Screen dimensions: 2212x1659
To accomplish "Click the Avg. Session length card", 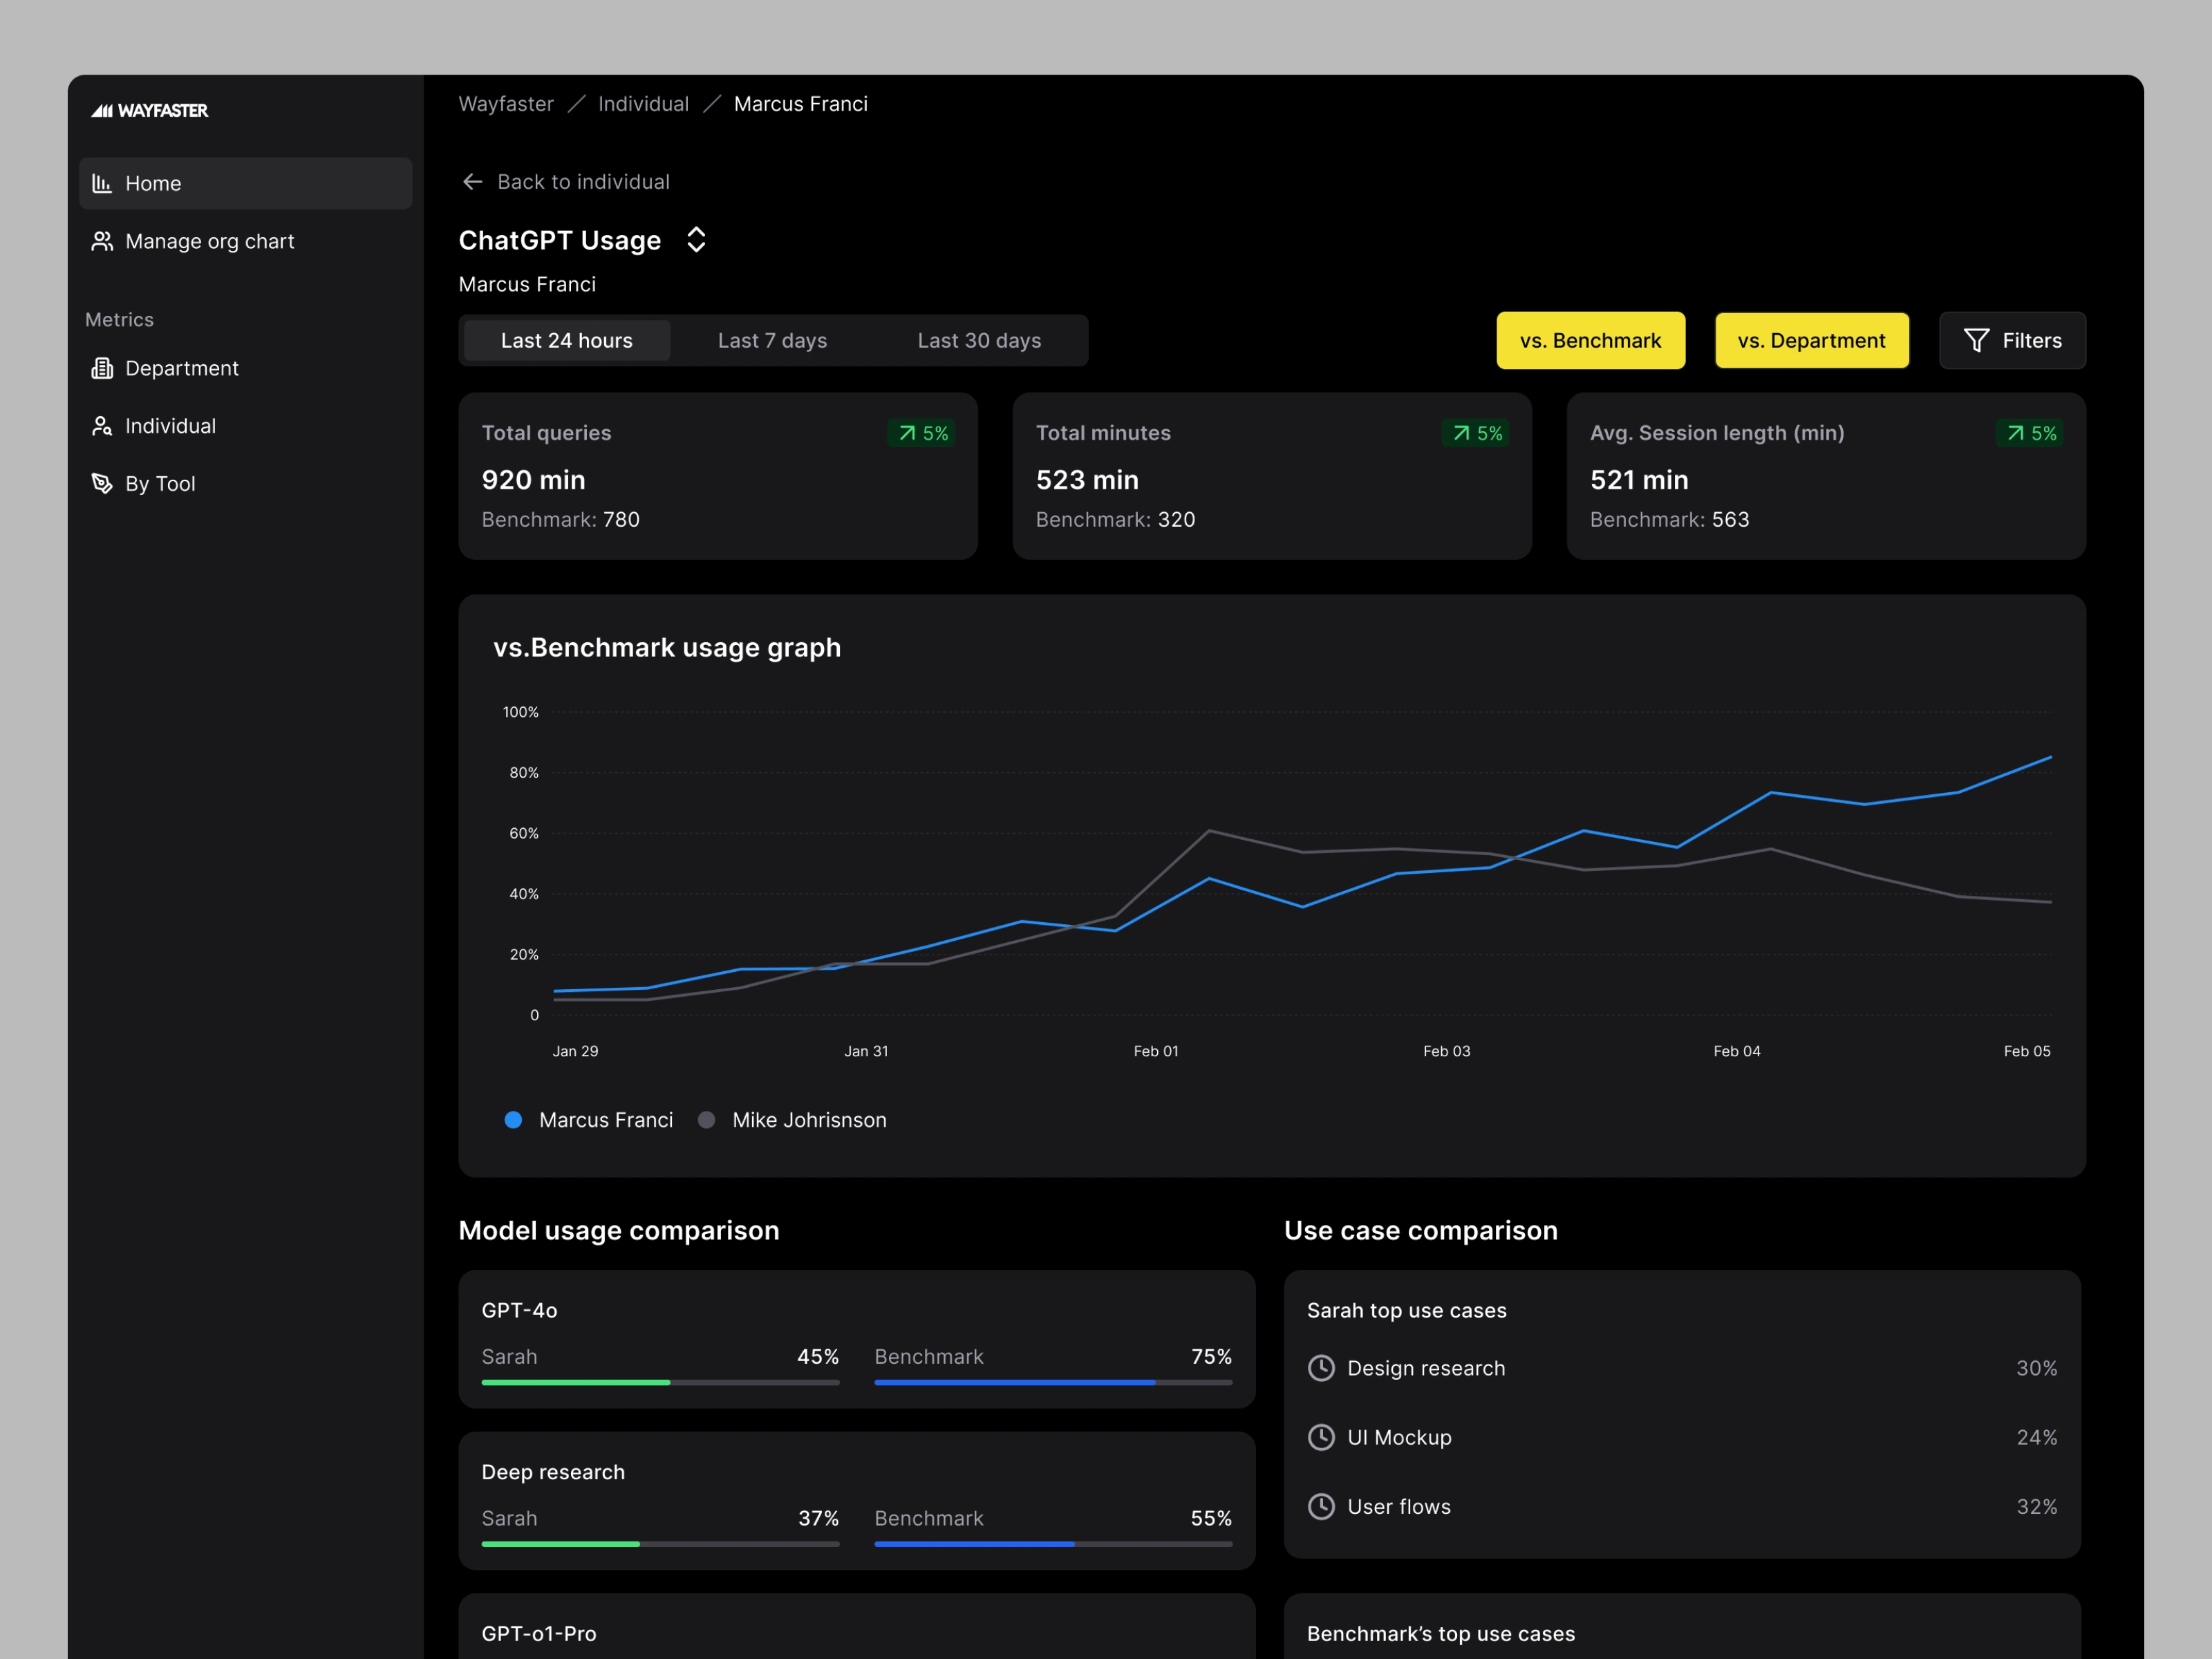I will click(1826, 476).
